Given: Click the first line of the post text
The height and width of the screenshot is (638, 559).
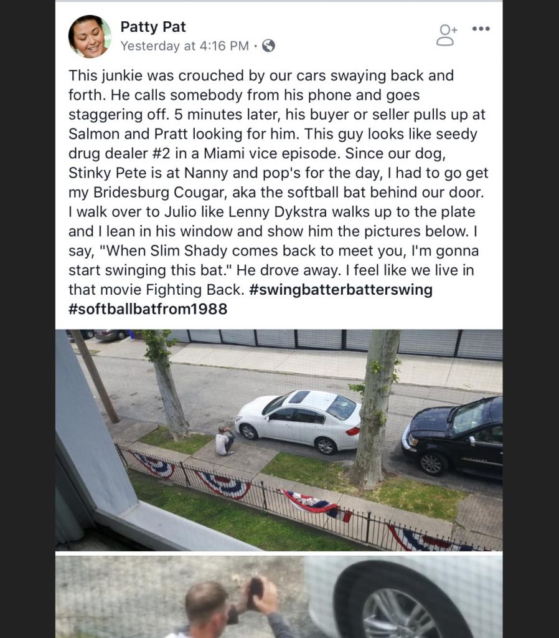Looking at the screenshot, I should [261, 75].
